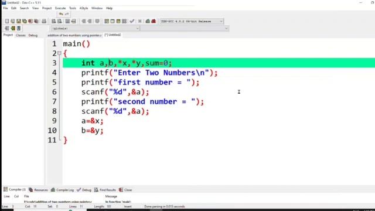
Task: Click the 'Done parsing' status bar message
Action: click(x=164, y=206)
